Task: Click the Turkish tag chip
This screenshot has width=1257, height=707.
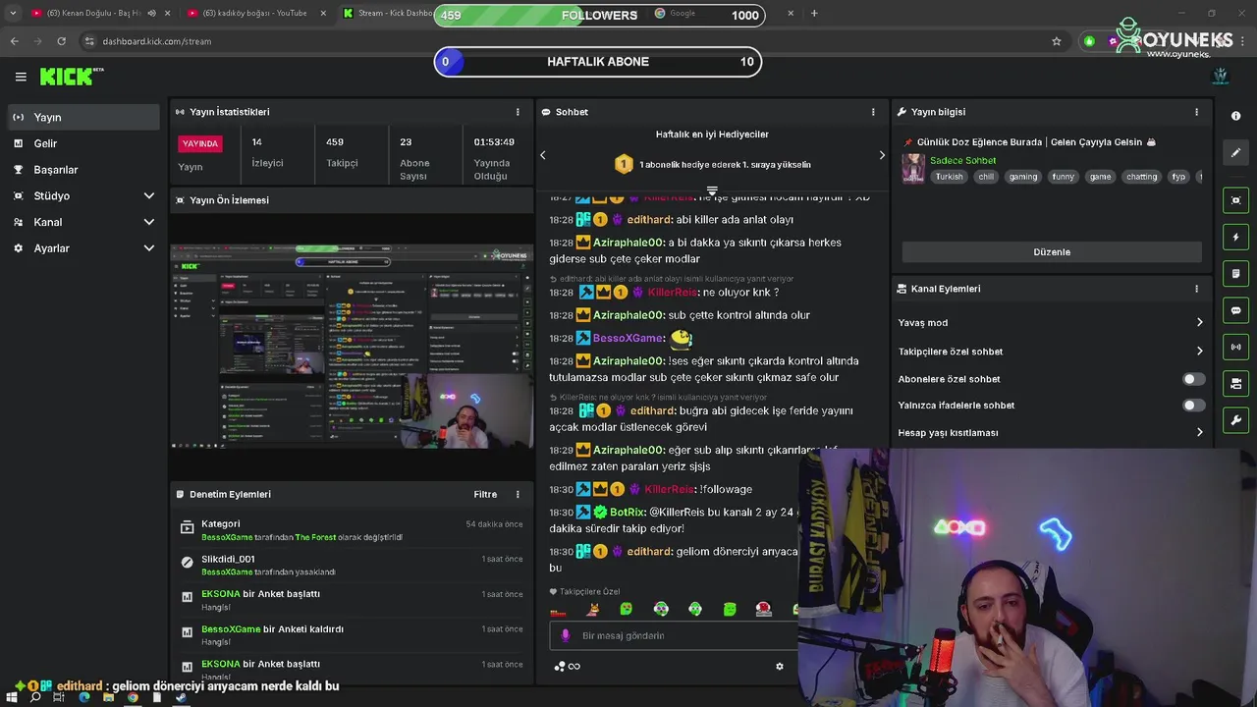Action: tap(949, 177)
